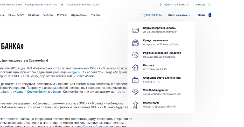Click phone number 8 (800) 100-00-06

tap(152, 15)
